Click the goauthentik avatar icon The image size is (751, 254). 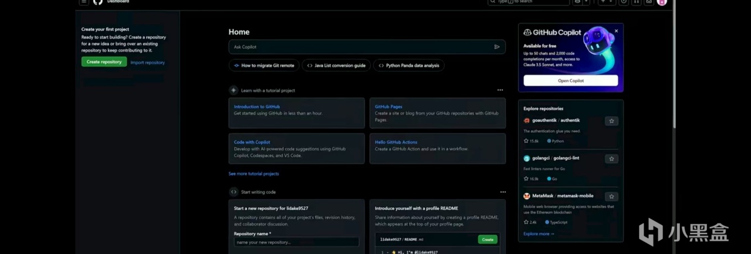(x=527, y=121)
